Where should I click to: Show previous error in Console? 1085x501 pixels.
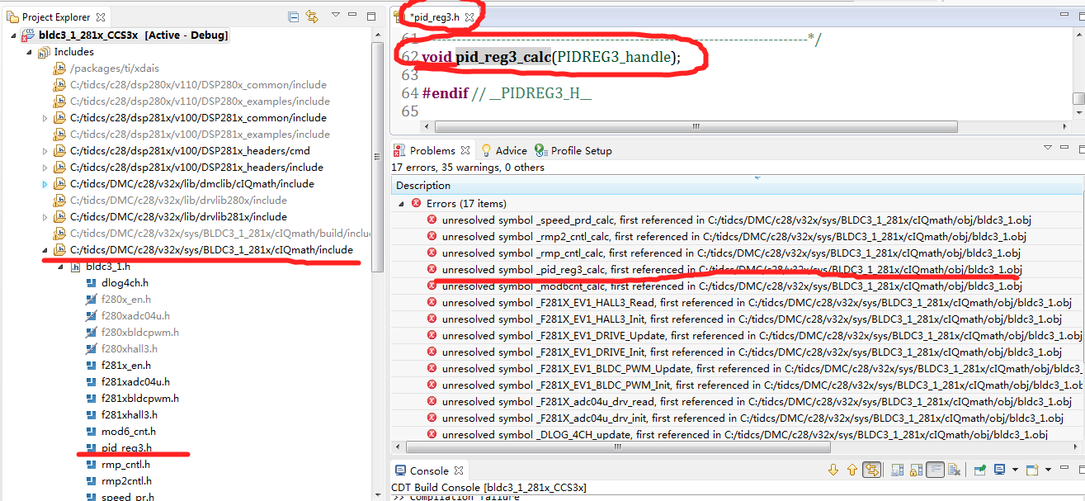point(852,470)
